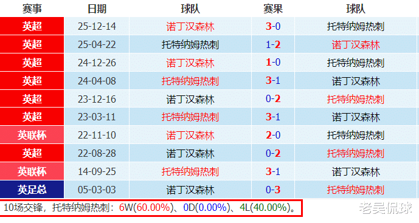
Task: Click 托特纳姆热刺 in the 24-04-08 row
Action: (190, 81)
